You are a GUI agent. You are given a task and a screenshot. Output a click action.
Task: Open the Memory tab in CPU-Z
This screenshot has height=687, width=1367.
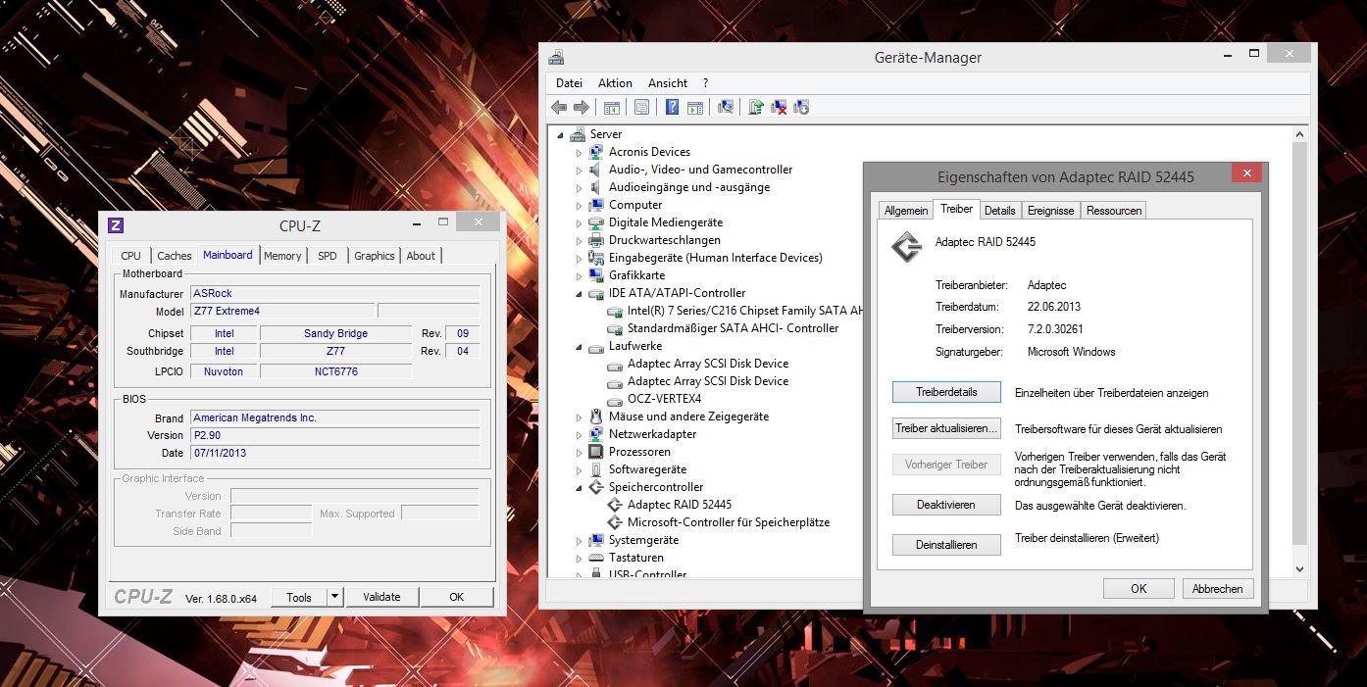click(282, 256)
